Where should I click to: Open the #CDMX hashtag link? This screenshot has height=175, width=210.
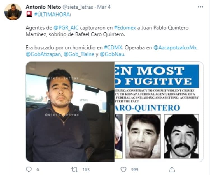click(113, 47)
